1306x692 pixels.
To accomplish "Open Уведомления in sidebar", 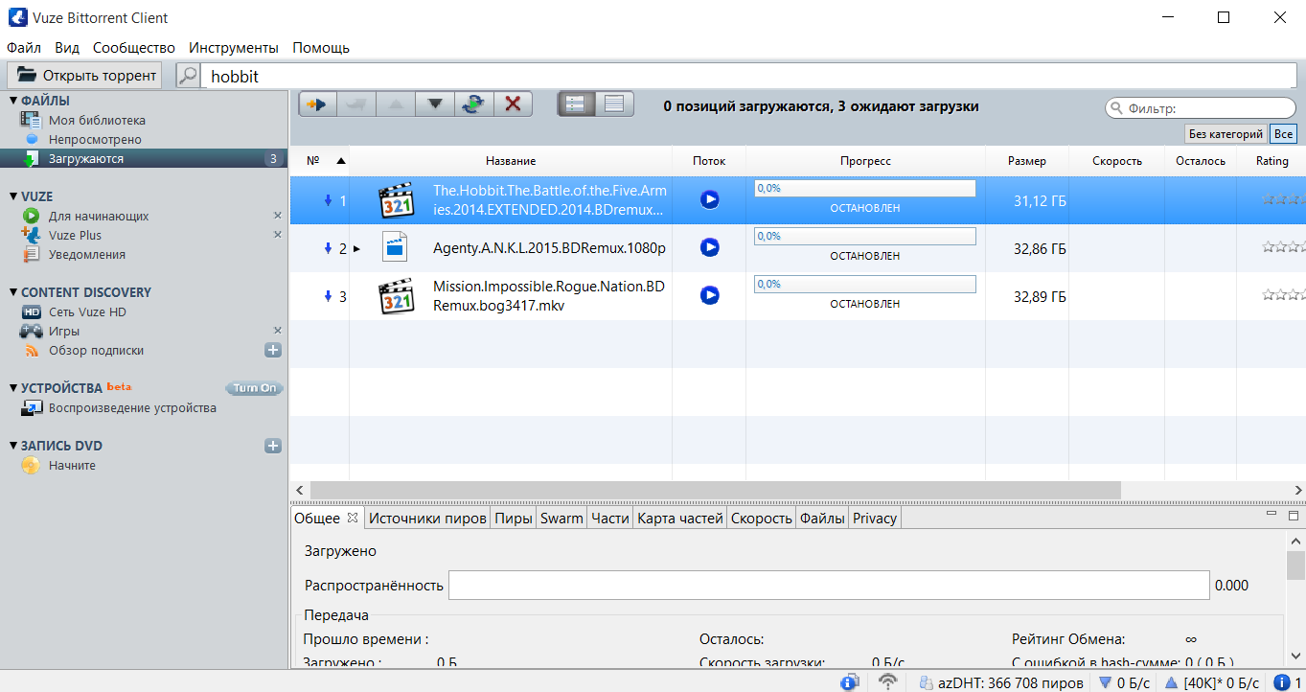I will tap(87, 254).
